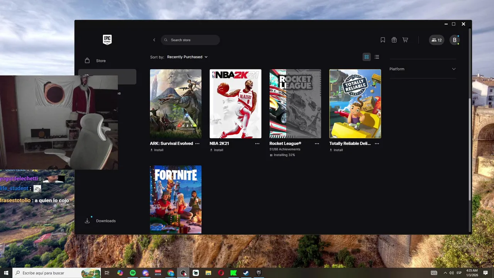Image resolution: width=494 pixels, height=278 pixels.
Task: Open NBA 2K21 three-dot options menu
Action: pos(257,144)
